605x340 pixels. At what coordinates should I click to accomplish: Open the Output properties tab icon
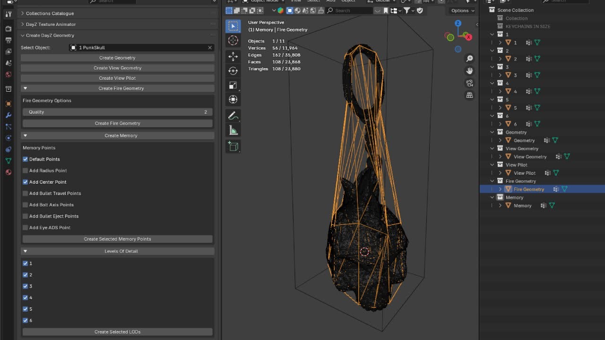click(9, 40)
